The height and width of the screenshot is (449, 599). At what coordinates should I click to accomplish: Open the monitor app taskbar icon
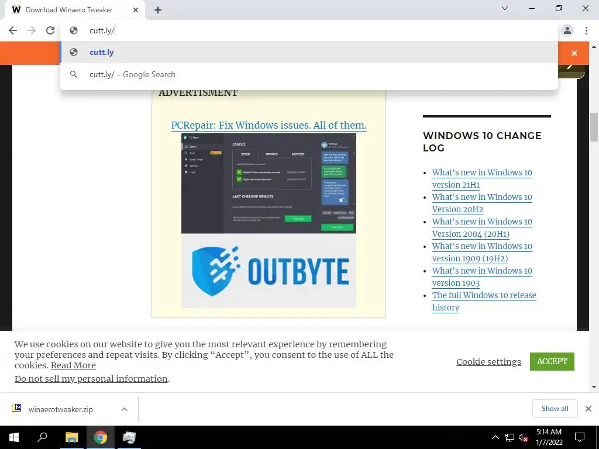click(129, 437)
